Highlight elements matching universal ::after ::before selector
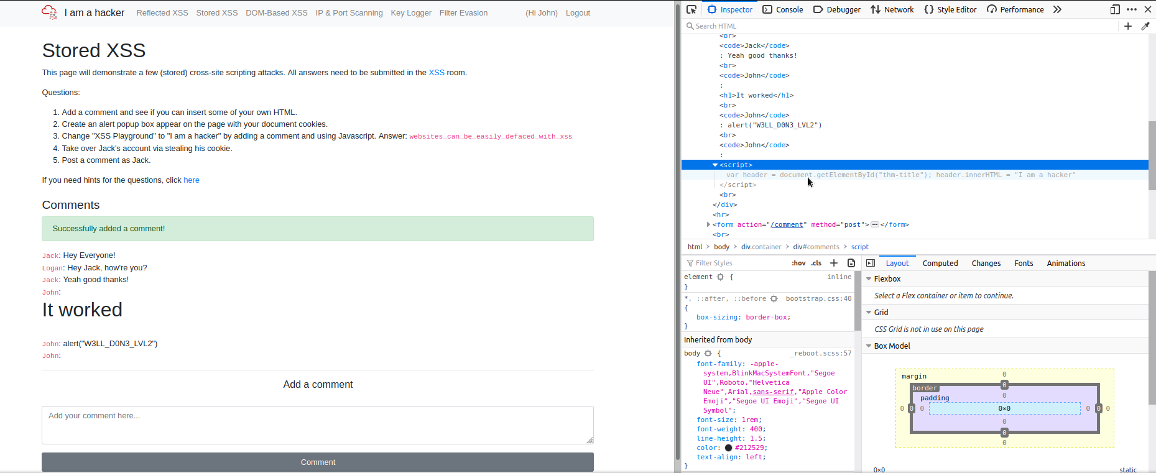The width and height of the screenshot is (1156, 473). pyautogui.click(x=774, y=299)
